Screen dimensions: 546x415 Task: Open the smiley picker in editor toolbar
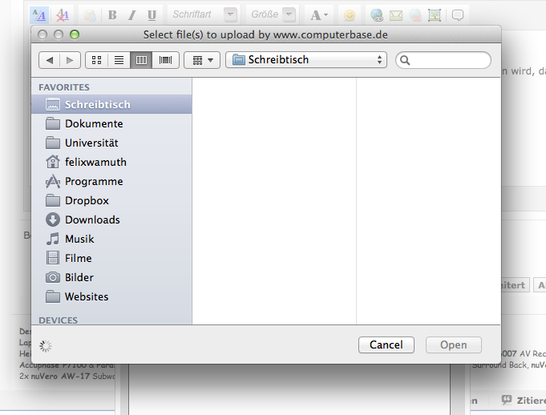350,15
